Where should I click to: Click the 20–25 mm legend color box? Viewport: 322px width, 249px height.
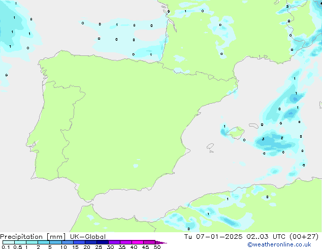[91, 242]
